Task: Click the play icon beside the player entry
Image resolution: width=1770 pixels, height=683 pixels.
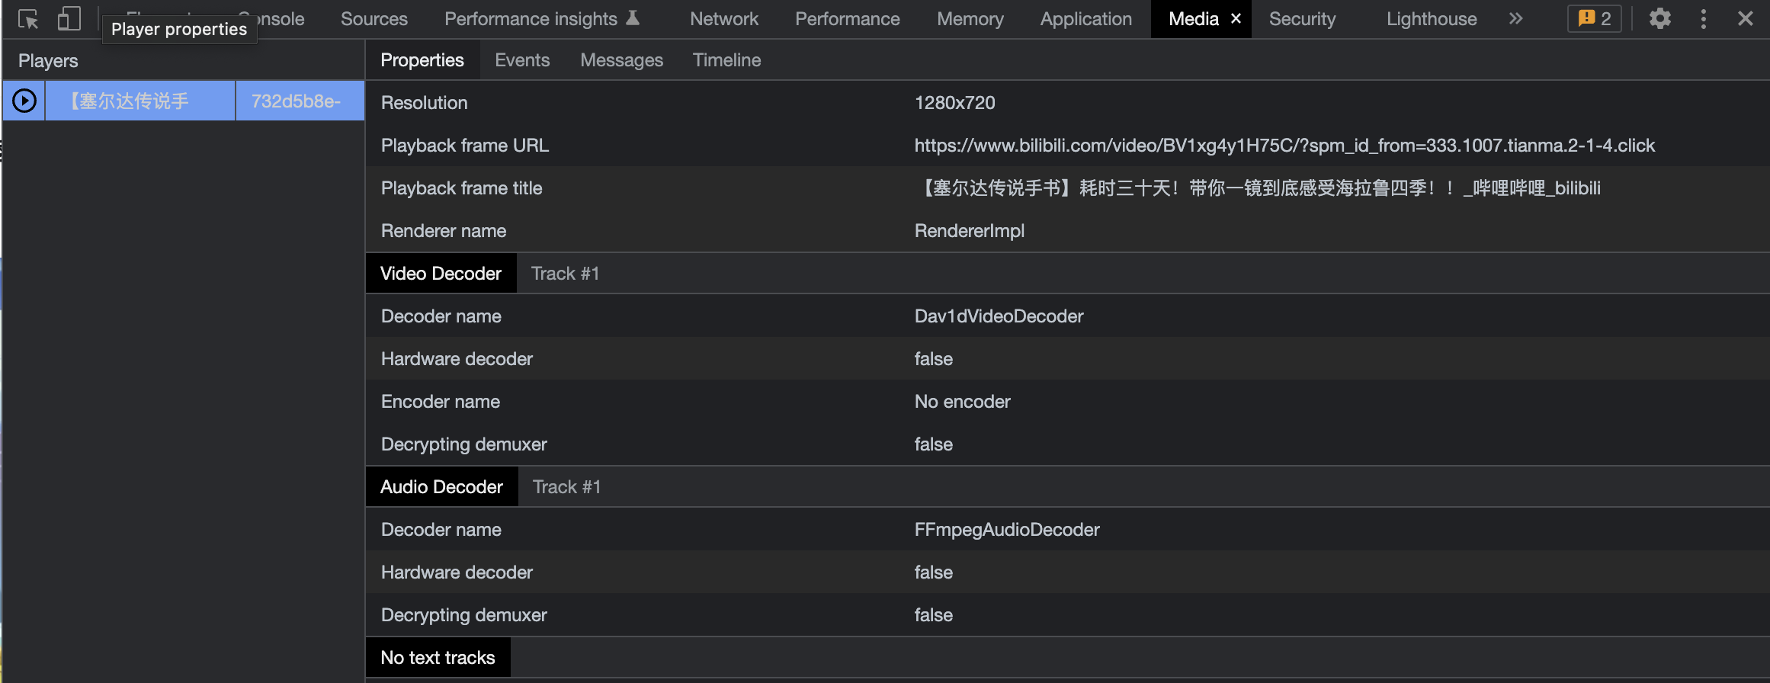Action: pyautogui.click(x=24, y=101)
